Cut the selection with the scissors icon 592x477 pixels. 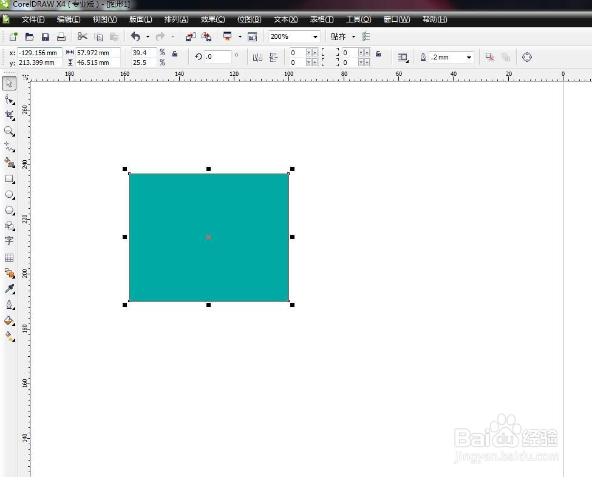tap(82, 36)
